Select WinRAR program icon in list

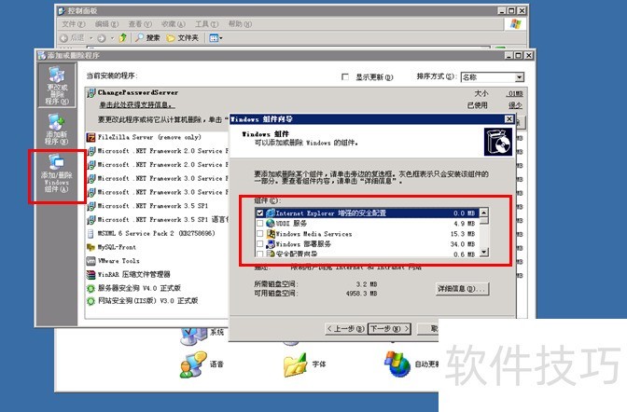click(x=91, y=275)
